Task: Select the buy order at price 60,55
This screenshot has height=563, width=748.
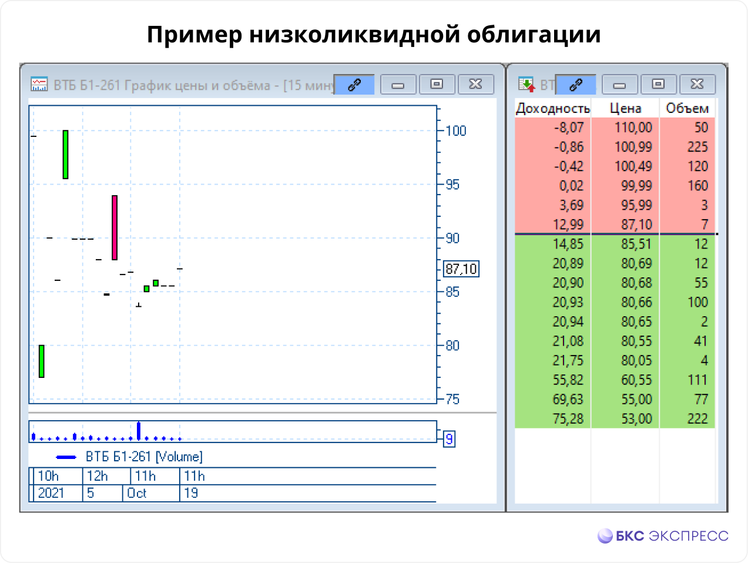Action: tap(615, 380)
